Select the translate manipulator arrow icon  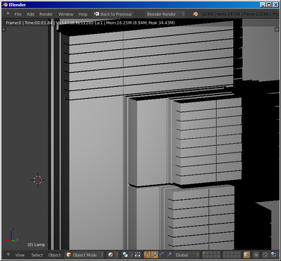(x=154, y=255)
